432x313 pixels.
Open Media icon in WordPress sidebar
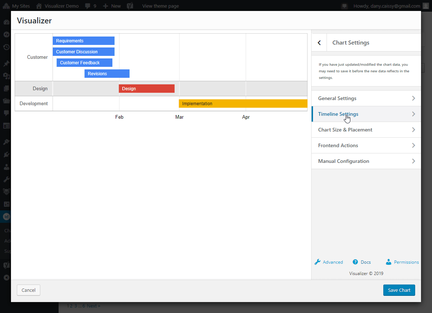(x=6, y=76)
